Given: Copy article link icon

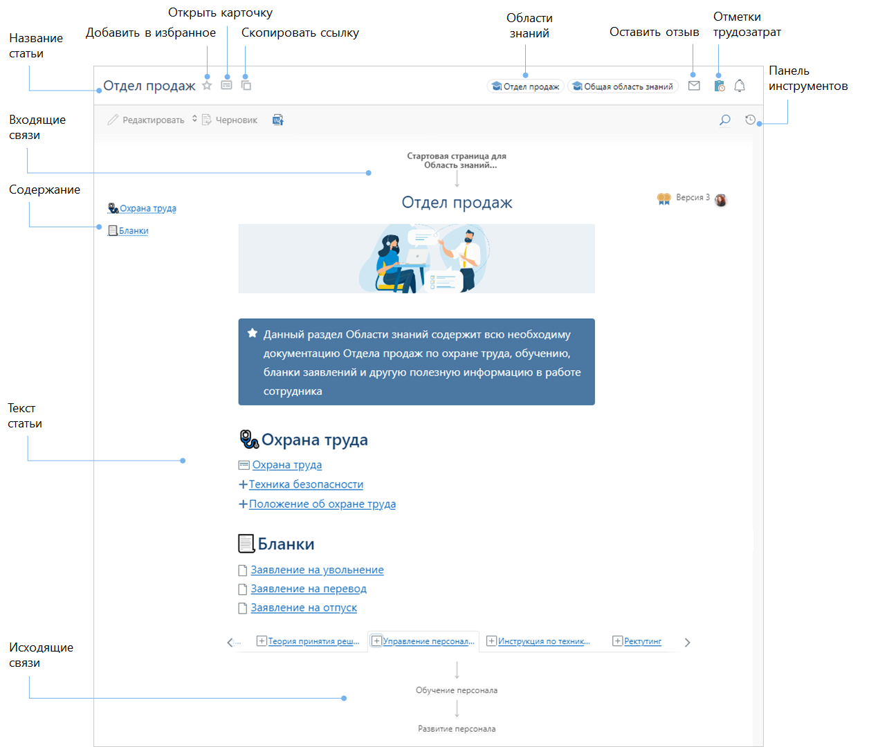Looking at the screenshot, I should coord(246,86).
